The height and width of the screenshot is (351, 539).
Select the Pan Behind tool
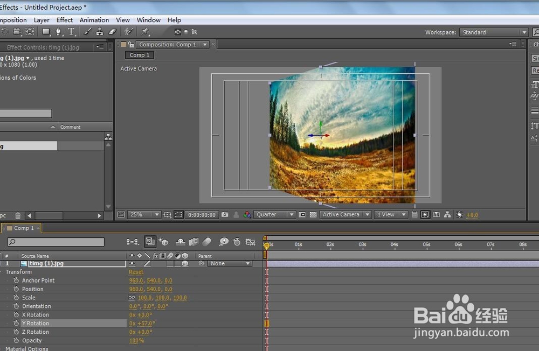[30, 32]
